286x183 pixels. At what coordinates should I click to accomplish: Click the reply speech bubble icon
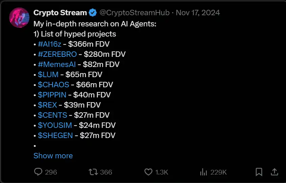pos(39,172)
